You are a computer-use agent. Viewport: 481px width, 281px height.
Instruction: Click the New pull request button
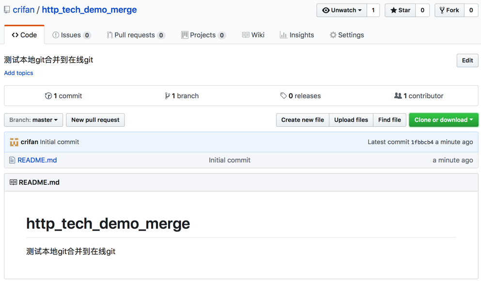click(95, 120)
